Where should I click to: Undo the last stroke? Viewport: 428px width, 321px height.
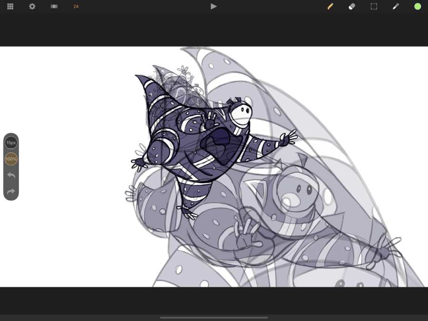(x=11, y=175)
